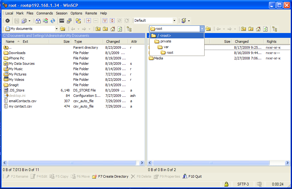Click the local Refresh icon
This screenshot has height=189, width=292.
tap(120, 29)
